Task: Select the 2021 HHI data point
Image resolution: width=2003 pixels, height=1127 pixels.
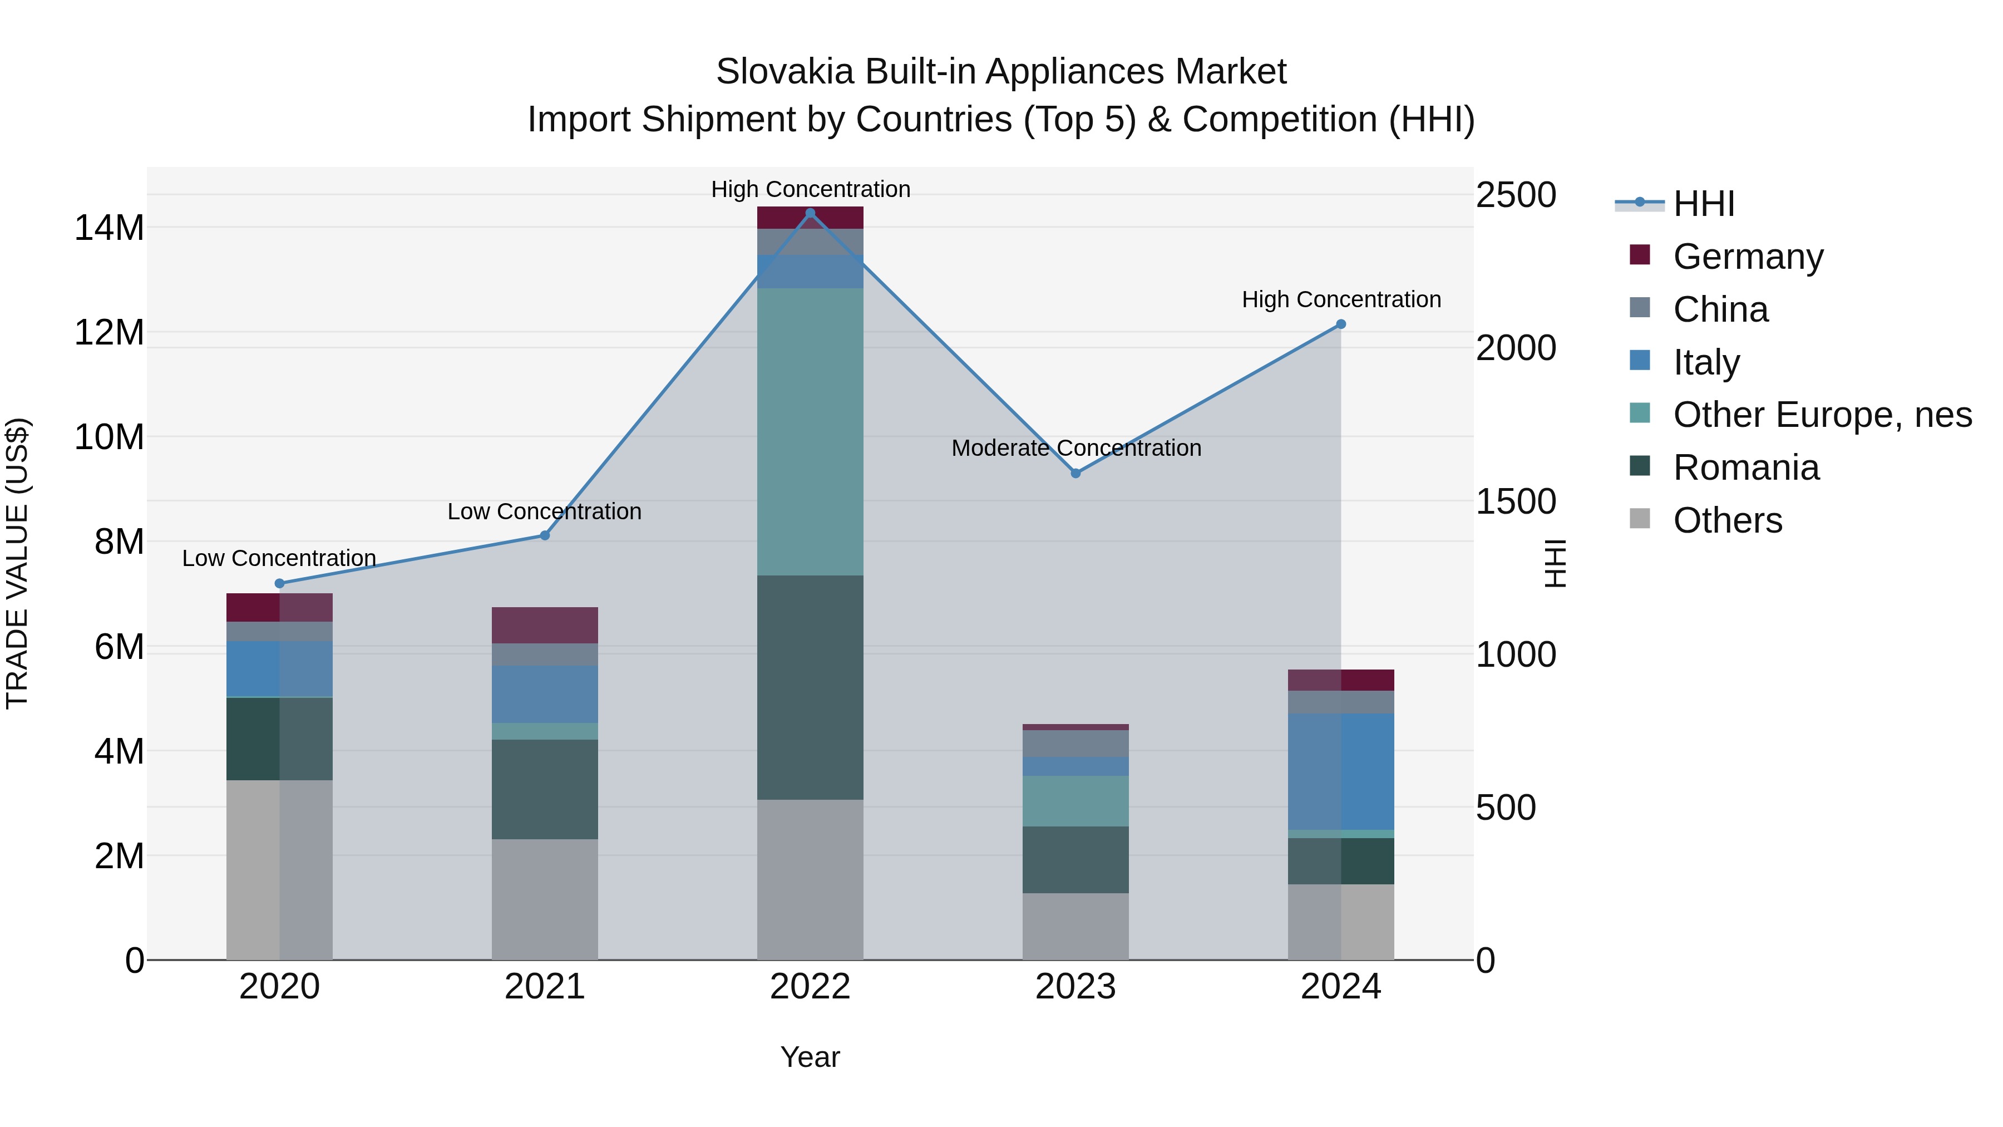Action: pos(545,535)
